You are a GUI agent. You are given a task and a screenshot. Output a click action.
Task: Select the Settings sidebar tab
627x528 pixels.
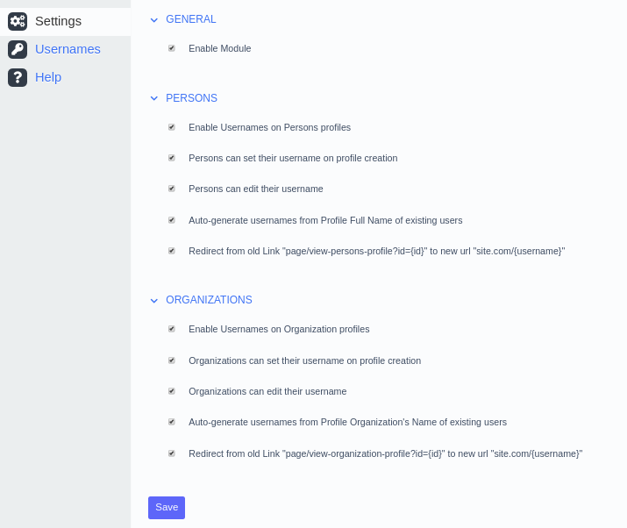click(x=59, y=21)
